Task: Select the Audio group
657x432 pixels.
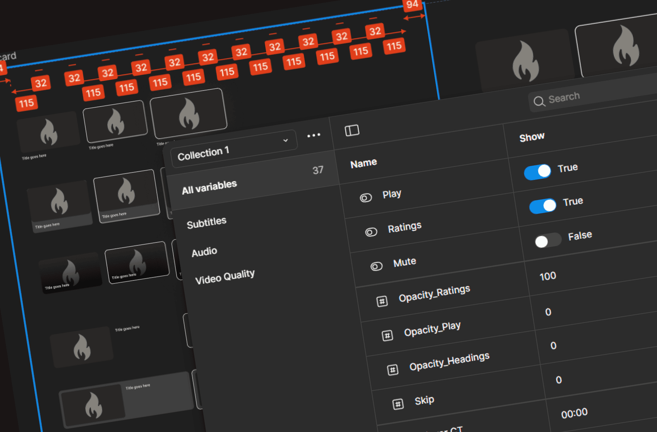Action: pos(204,252)
